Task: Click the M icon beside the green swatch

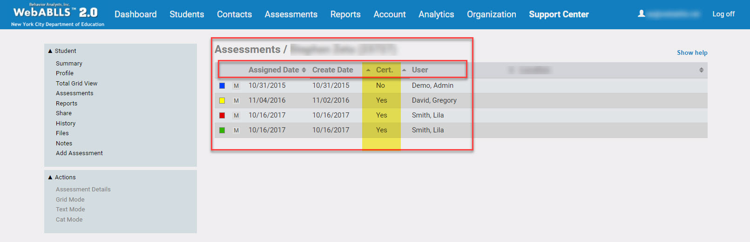Action: (236, 131)
